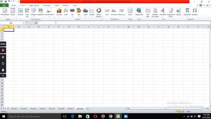The height and width of the screenshot is (119, 211).
Task: Switch to Page Layout tab
Action: (34, 5)
